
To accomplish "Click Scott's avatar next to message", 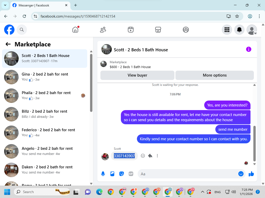I will tap(105, 156).
